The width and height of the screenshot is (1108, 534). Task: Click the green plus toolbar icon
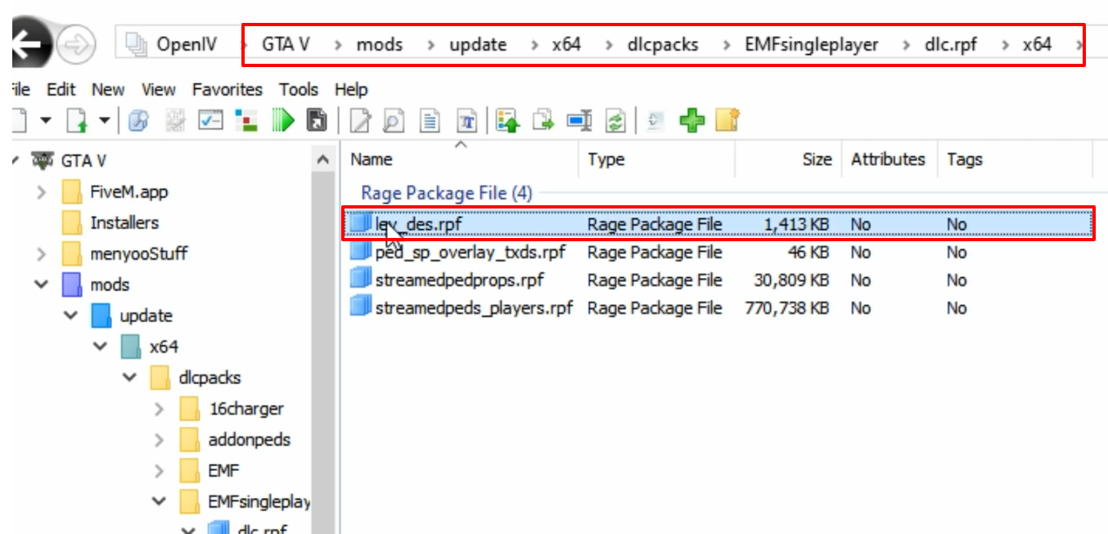pyautogui.click(x=692, y=121)
